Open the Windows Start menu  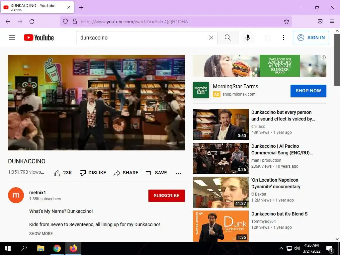point(8,248)
